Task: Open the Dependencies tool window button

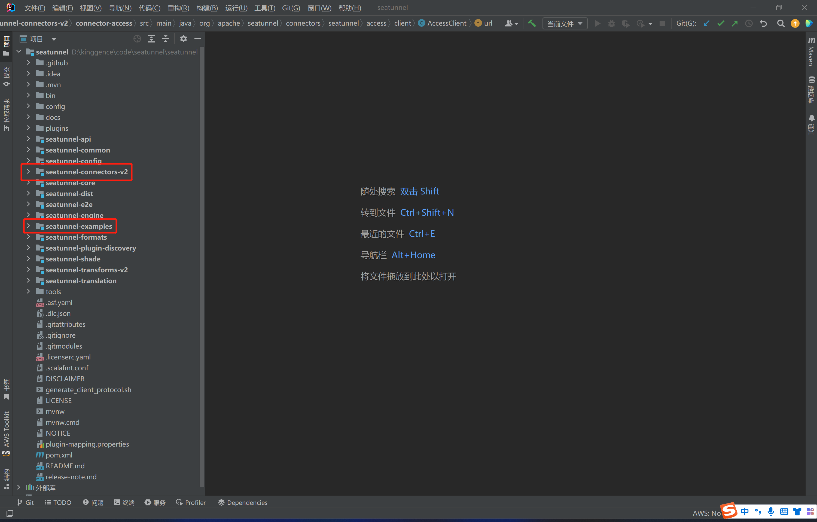Action: coord(243,502)
